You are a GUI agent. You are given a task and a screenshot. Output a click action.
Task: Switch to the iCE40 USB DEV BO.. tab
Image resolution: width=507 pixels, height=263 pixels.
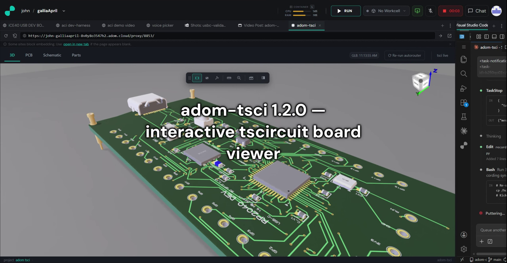click(23, 25)
